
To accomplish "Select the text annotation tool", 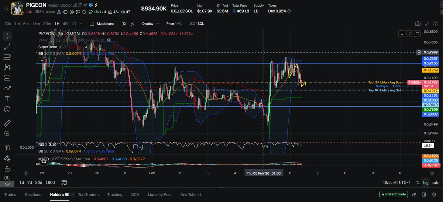I will [7, 99].
